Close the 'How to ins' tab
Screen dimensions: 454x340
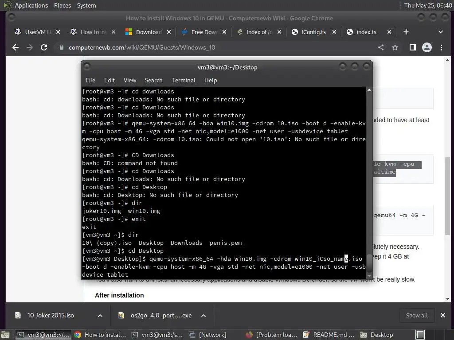[113, 32]
